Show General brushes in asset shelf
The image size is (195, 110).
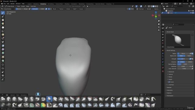pyautogui.click(x=12, y=95)
